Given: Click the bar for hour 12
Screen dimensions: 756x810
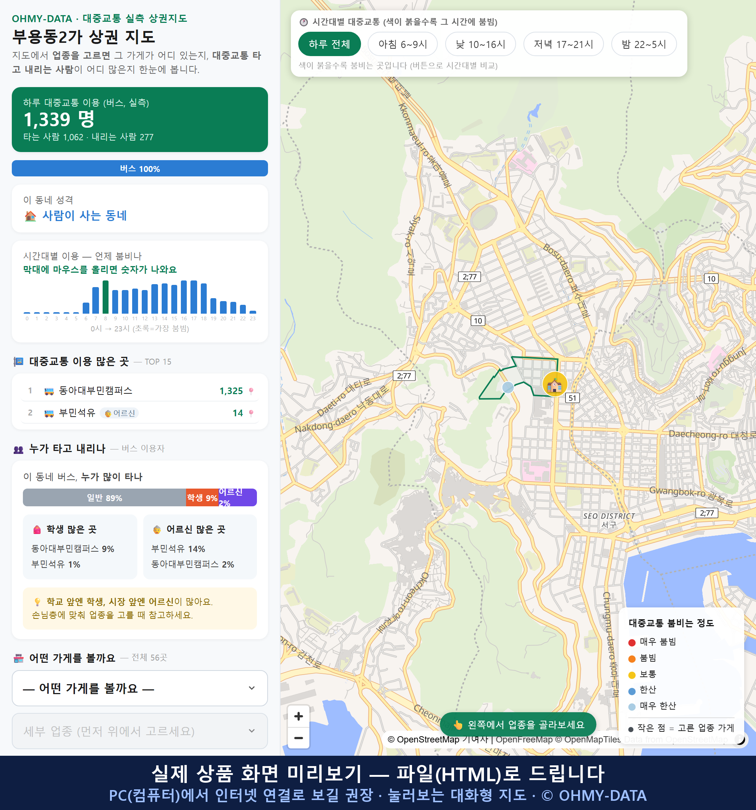Looking at the screenshot, I should pyautogui.click(x=145, y=301).
